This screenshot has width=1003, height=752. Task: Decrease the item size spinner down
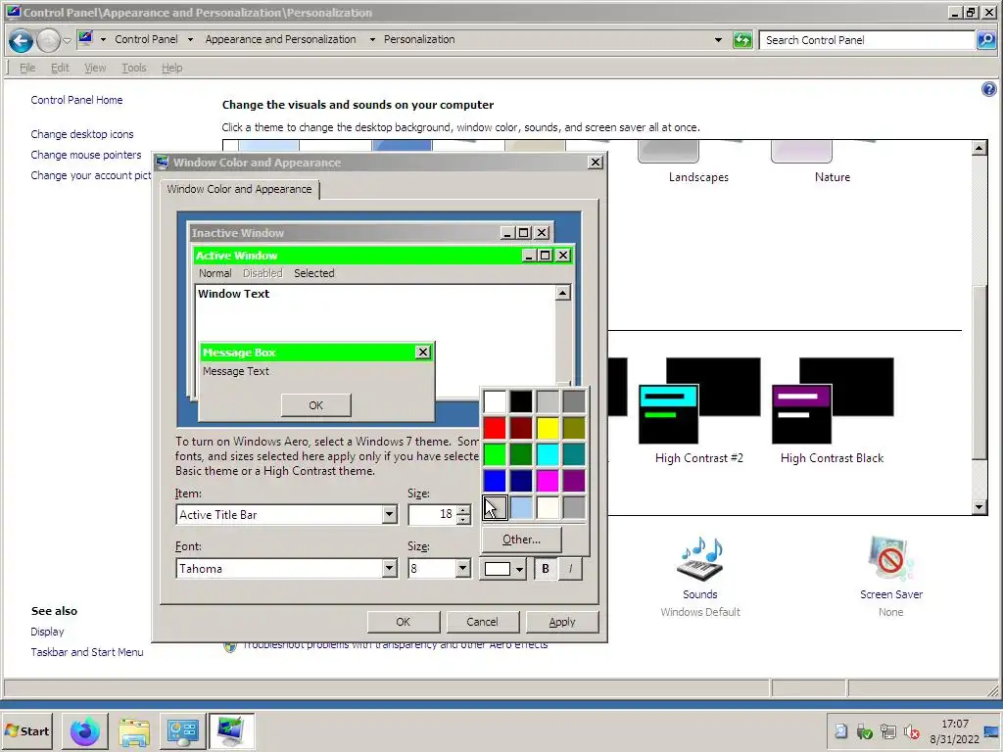click(463, 519)
